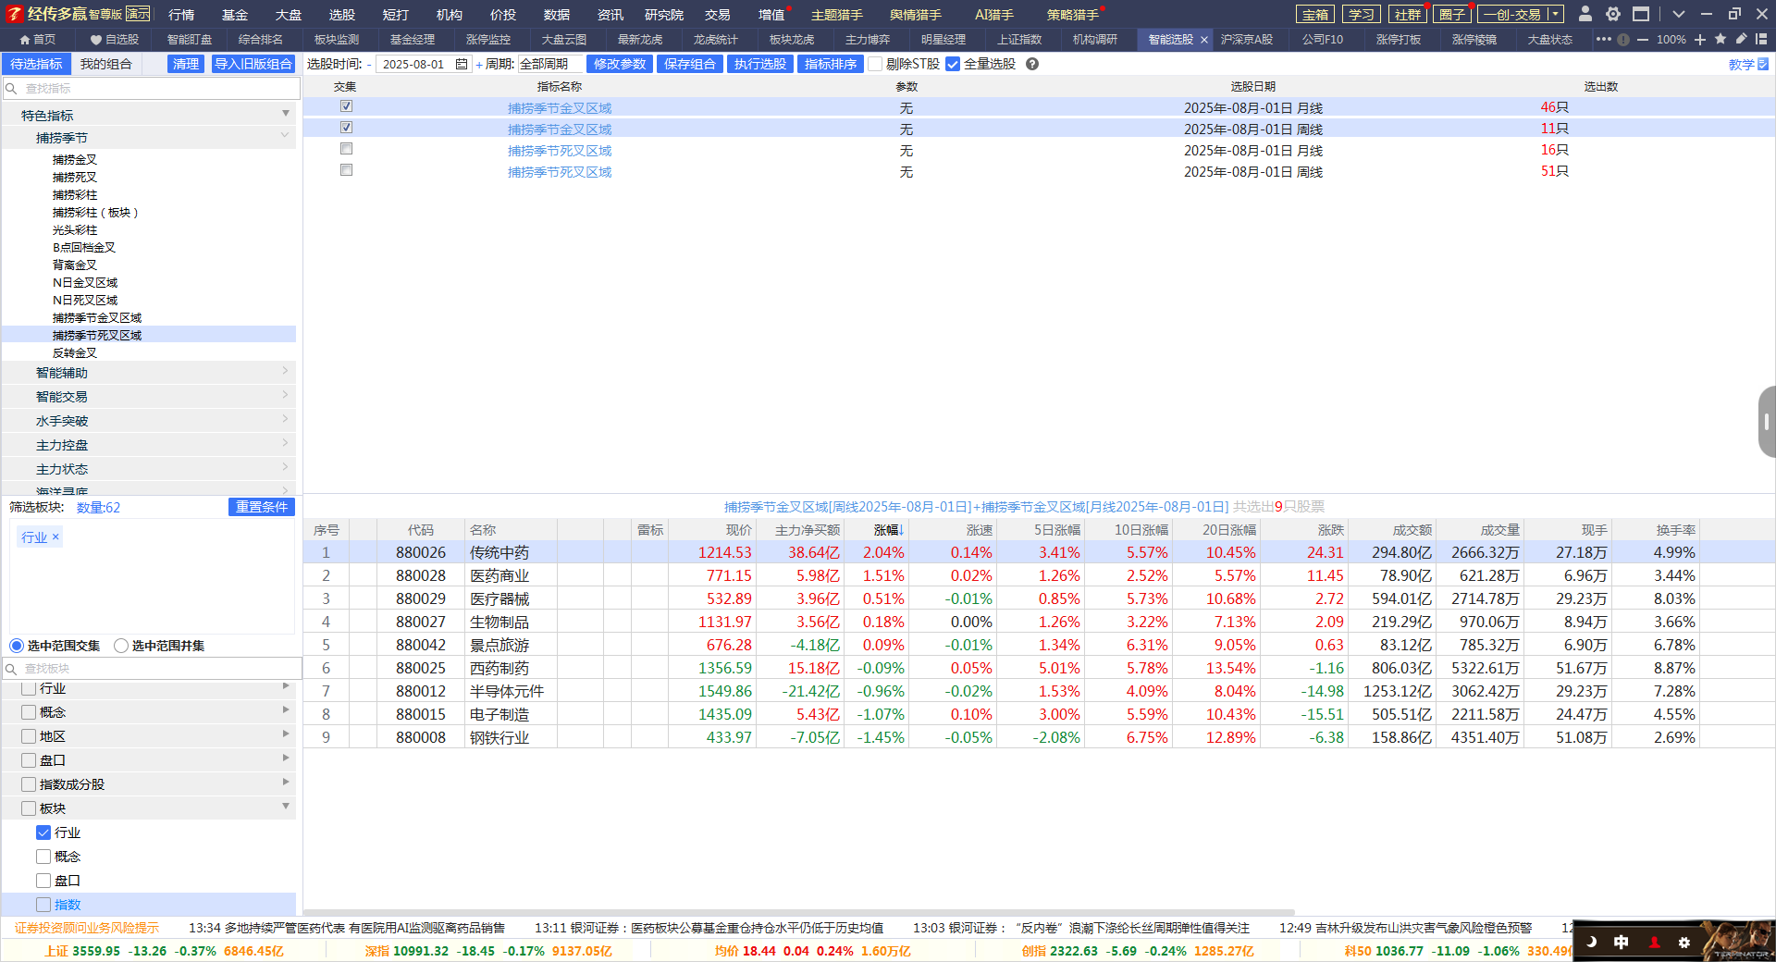1776x962 pixels.
Task: Select the 选中范围并集 radio button
Action: coord(121,646)
